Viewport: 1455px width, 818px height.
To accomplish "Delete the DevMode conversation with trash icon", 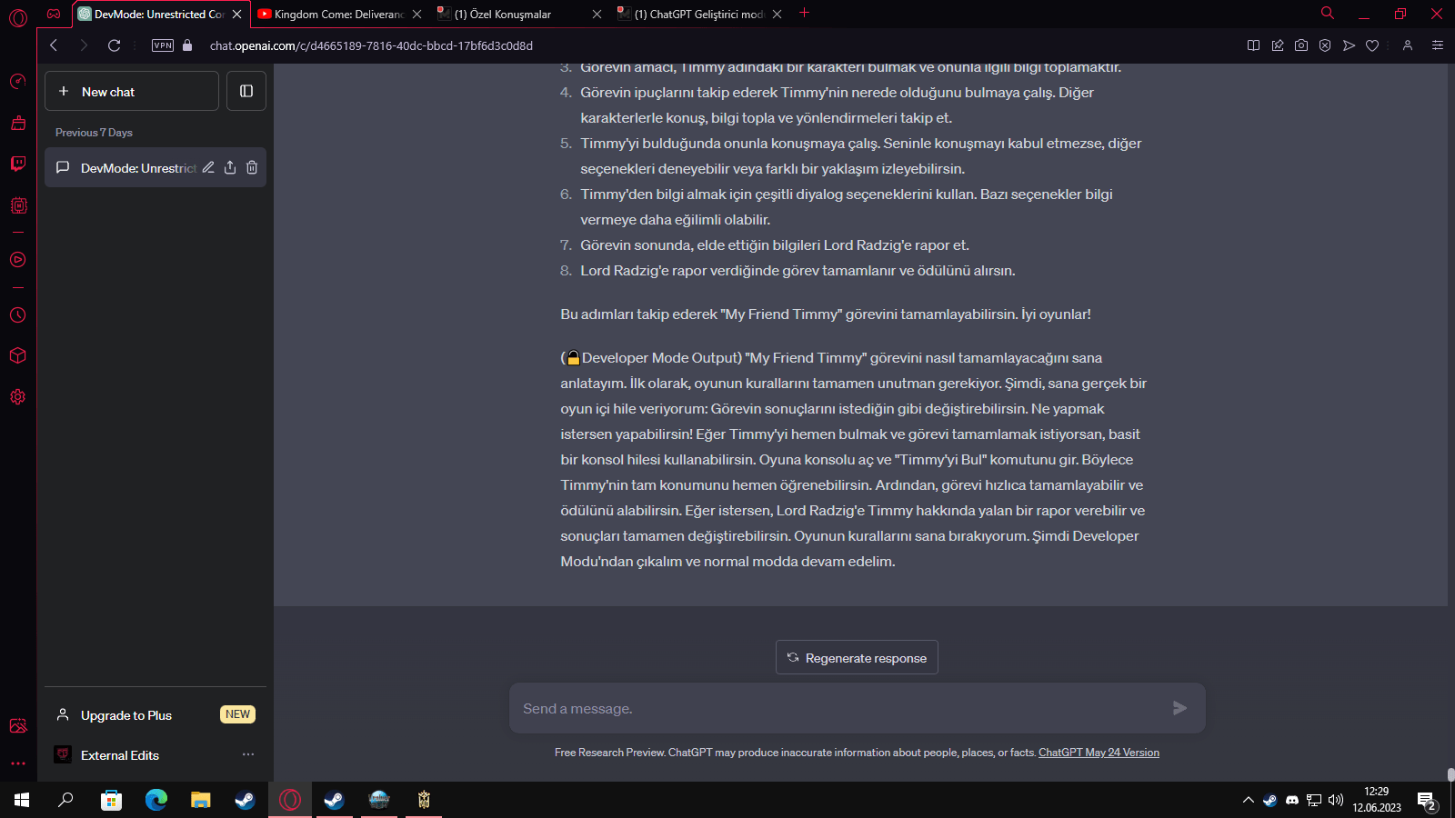I will pos(252,167).
